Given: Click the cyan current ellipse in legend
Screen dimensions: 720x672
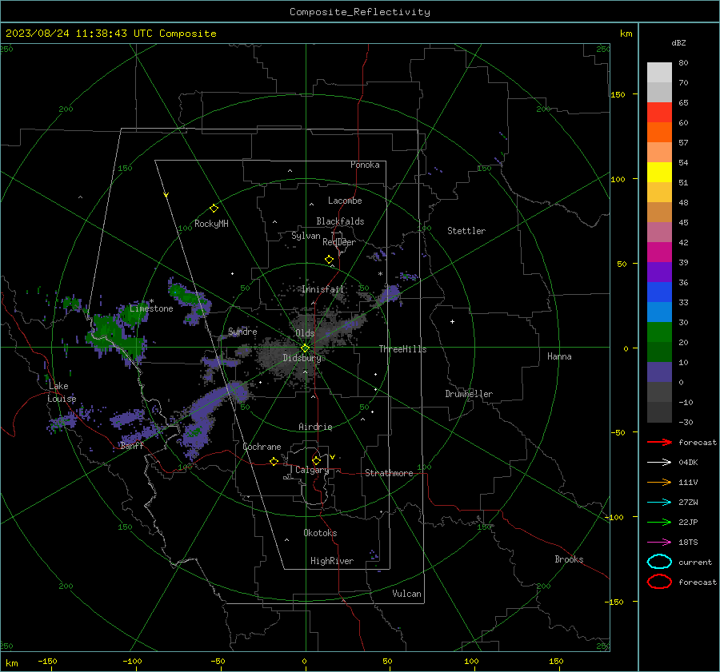Looking at the screenshot, I should (x=659, y=562).
